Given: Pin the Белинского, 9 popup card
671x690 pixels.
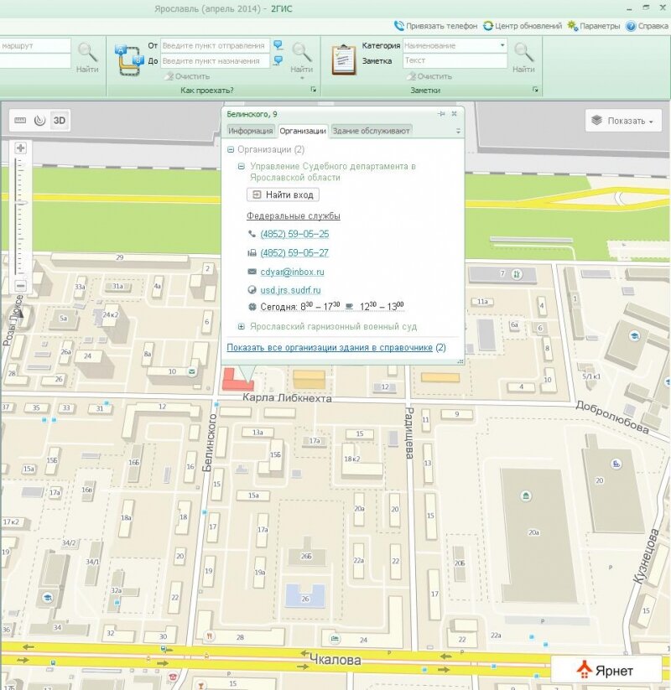Looking at the screenshot, I should (x=441, y=114).
